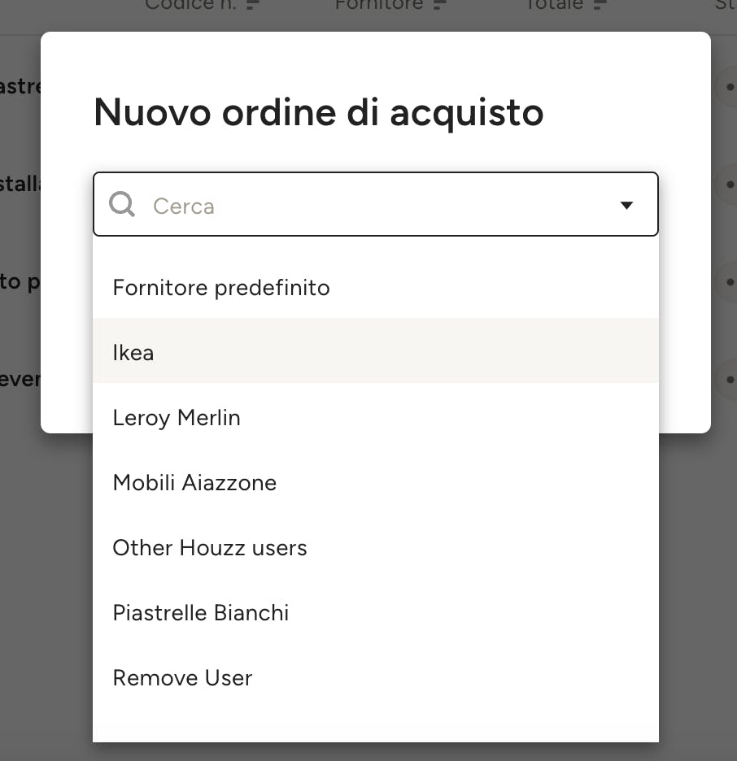The height and width of the screenshot is (761, 737).
Task: Click the background row starting 'astre'
Action: tap(20, 86)
